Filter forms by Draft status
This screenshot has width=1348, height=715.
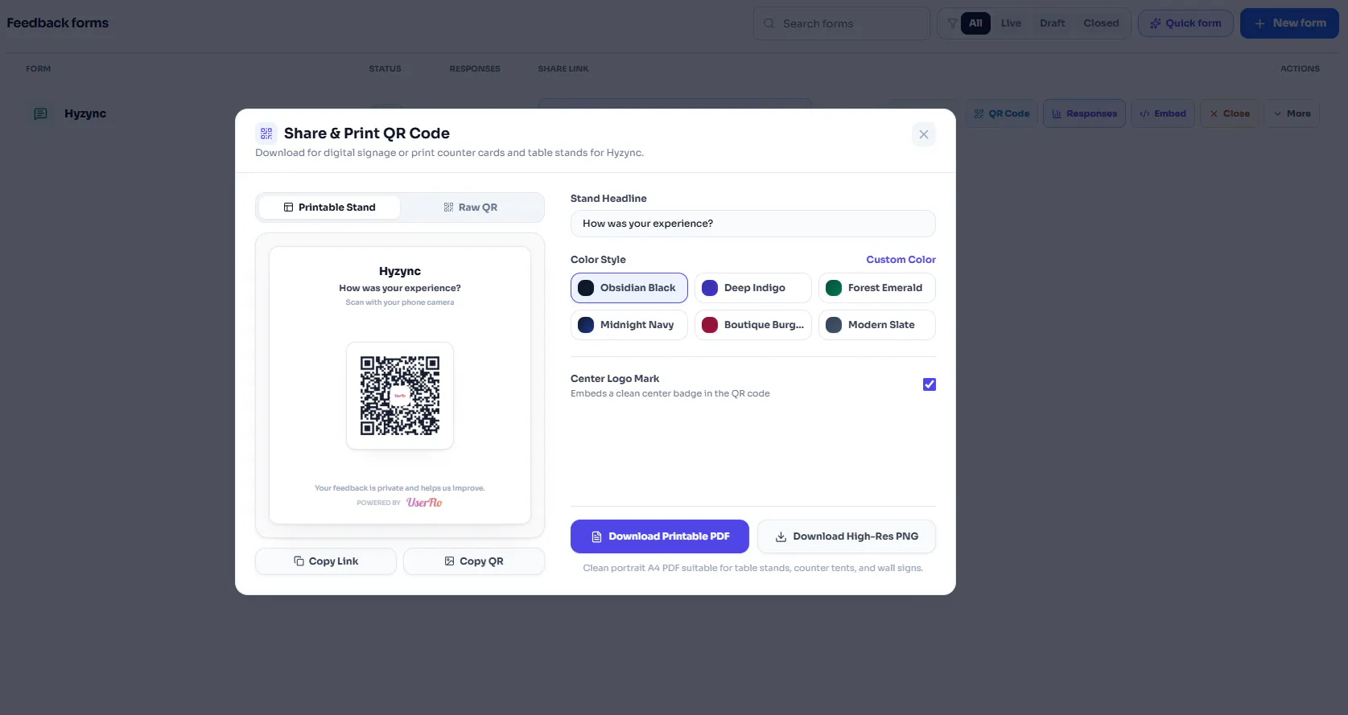click(1052, 23)
